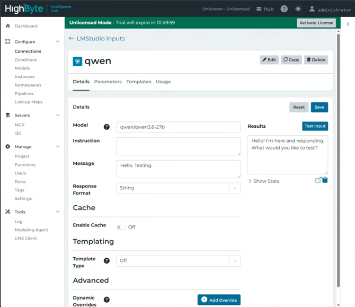The width and height of the screenshot is (355, 307).
Task: Open Log under Tools
Action: (x=19, y=221)
